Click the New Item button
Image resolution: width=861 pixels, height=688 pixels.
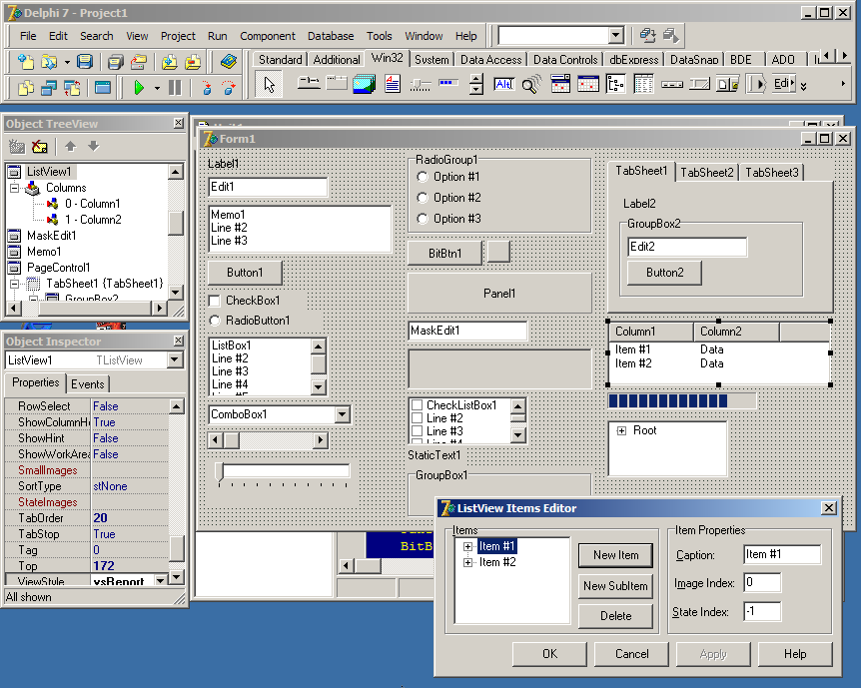coord(615,555)
